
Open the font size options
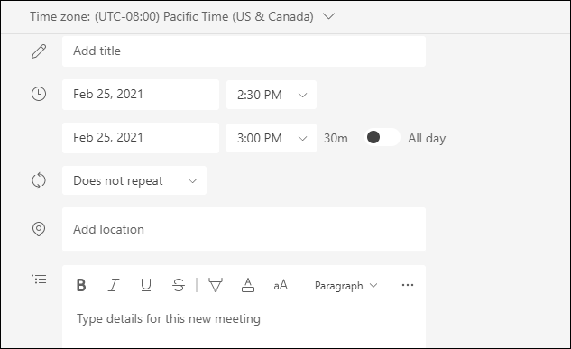tap(281, 285)
